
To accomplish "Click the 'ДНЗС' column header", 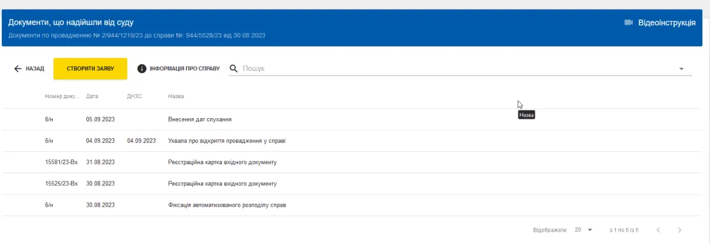I will [x=135, y=96].
